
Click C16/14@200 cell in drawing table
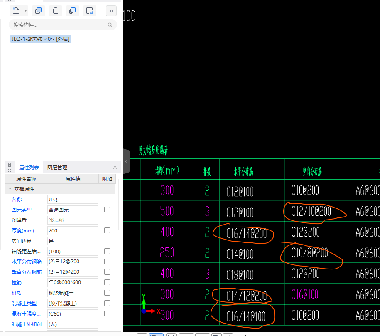click(x=246, y=234)
